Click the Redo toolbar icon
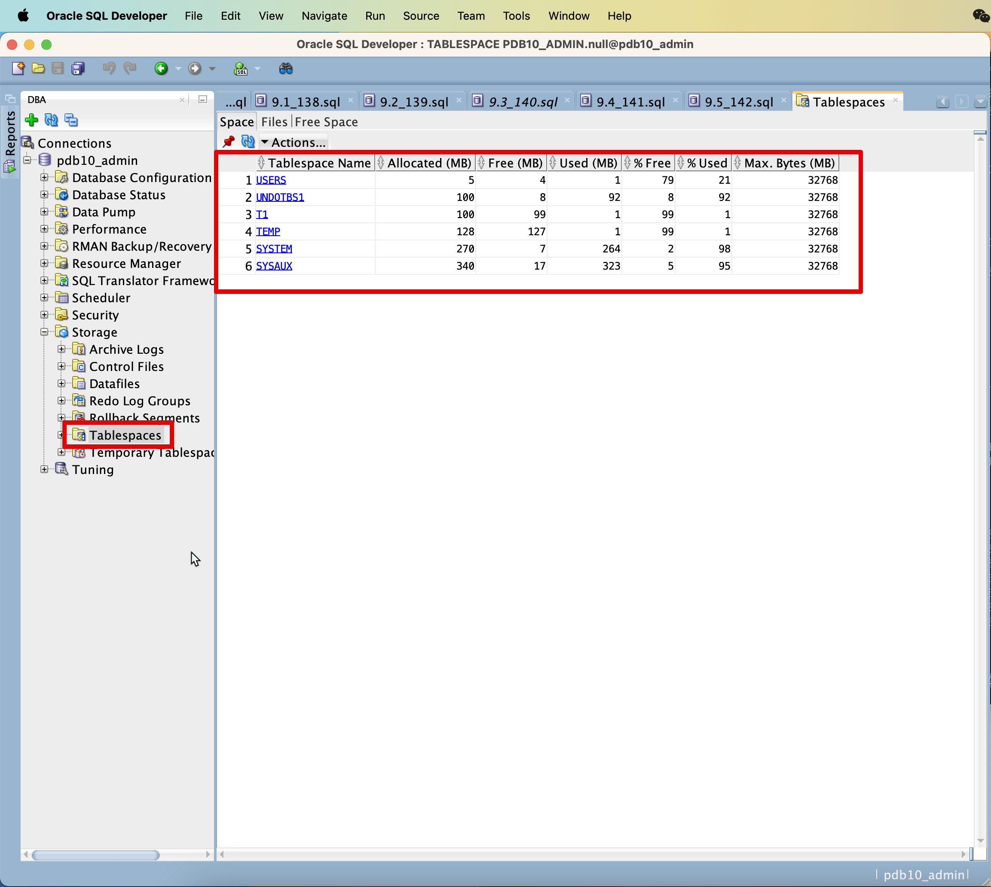The width and height of the screenshot is (991, 887). click(130, 69)
